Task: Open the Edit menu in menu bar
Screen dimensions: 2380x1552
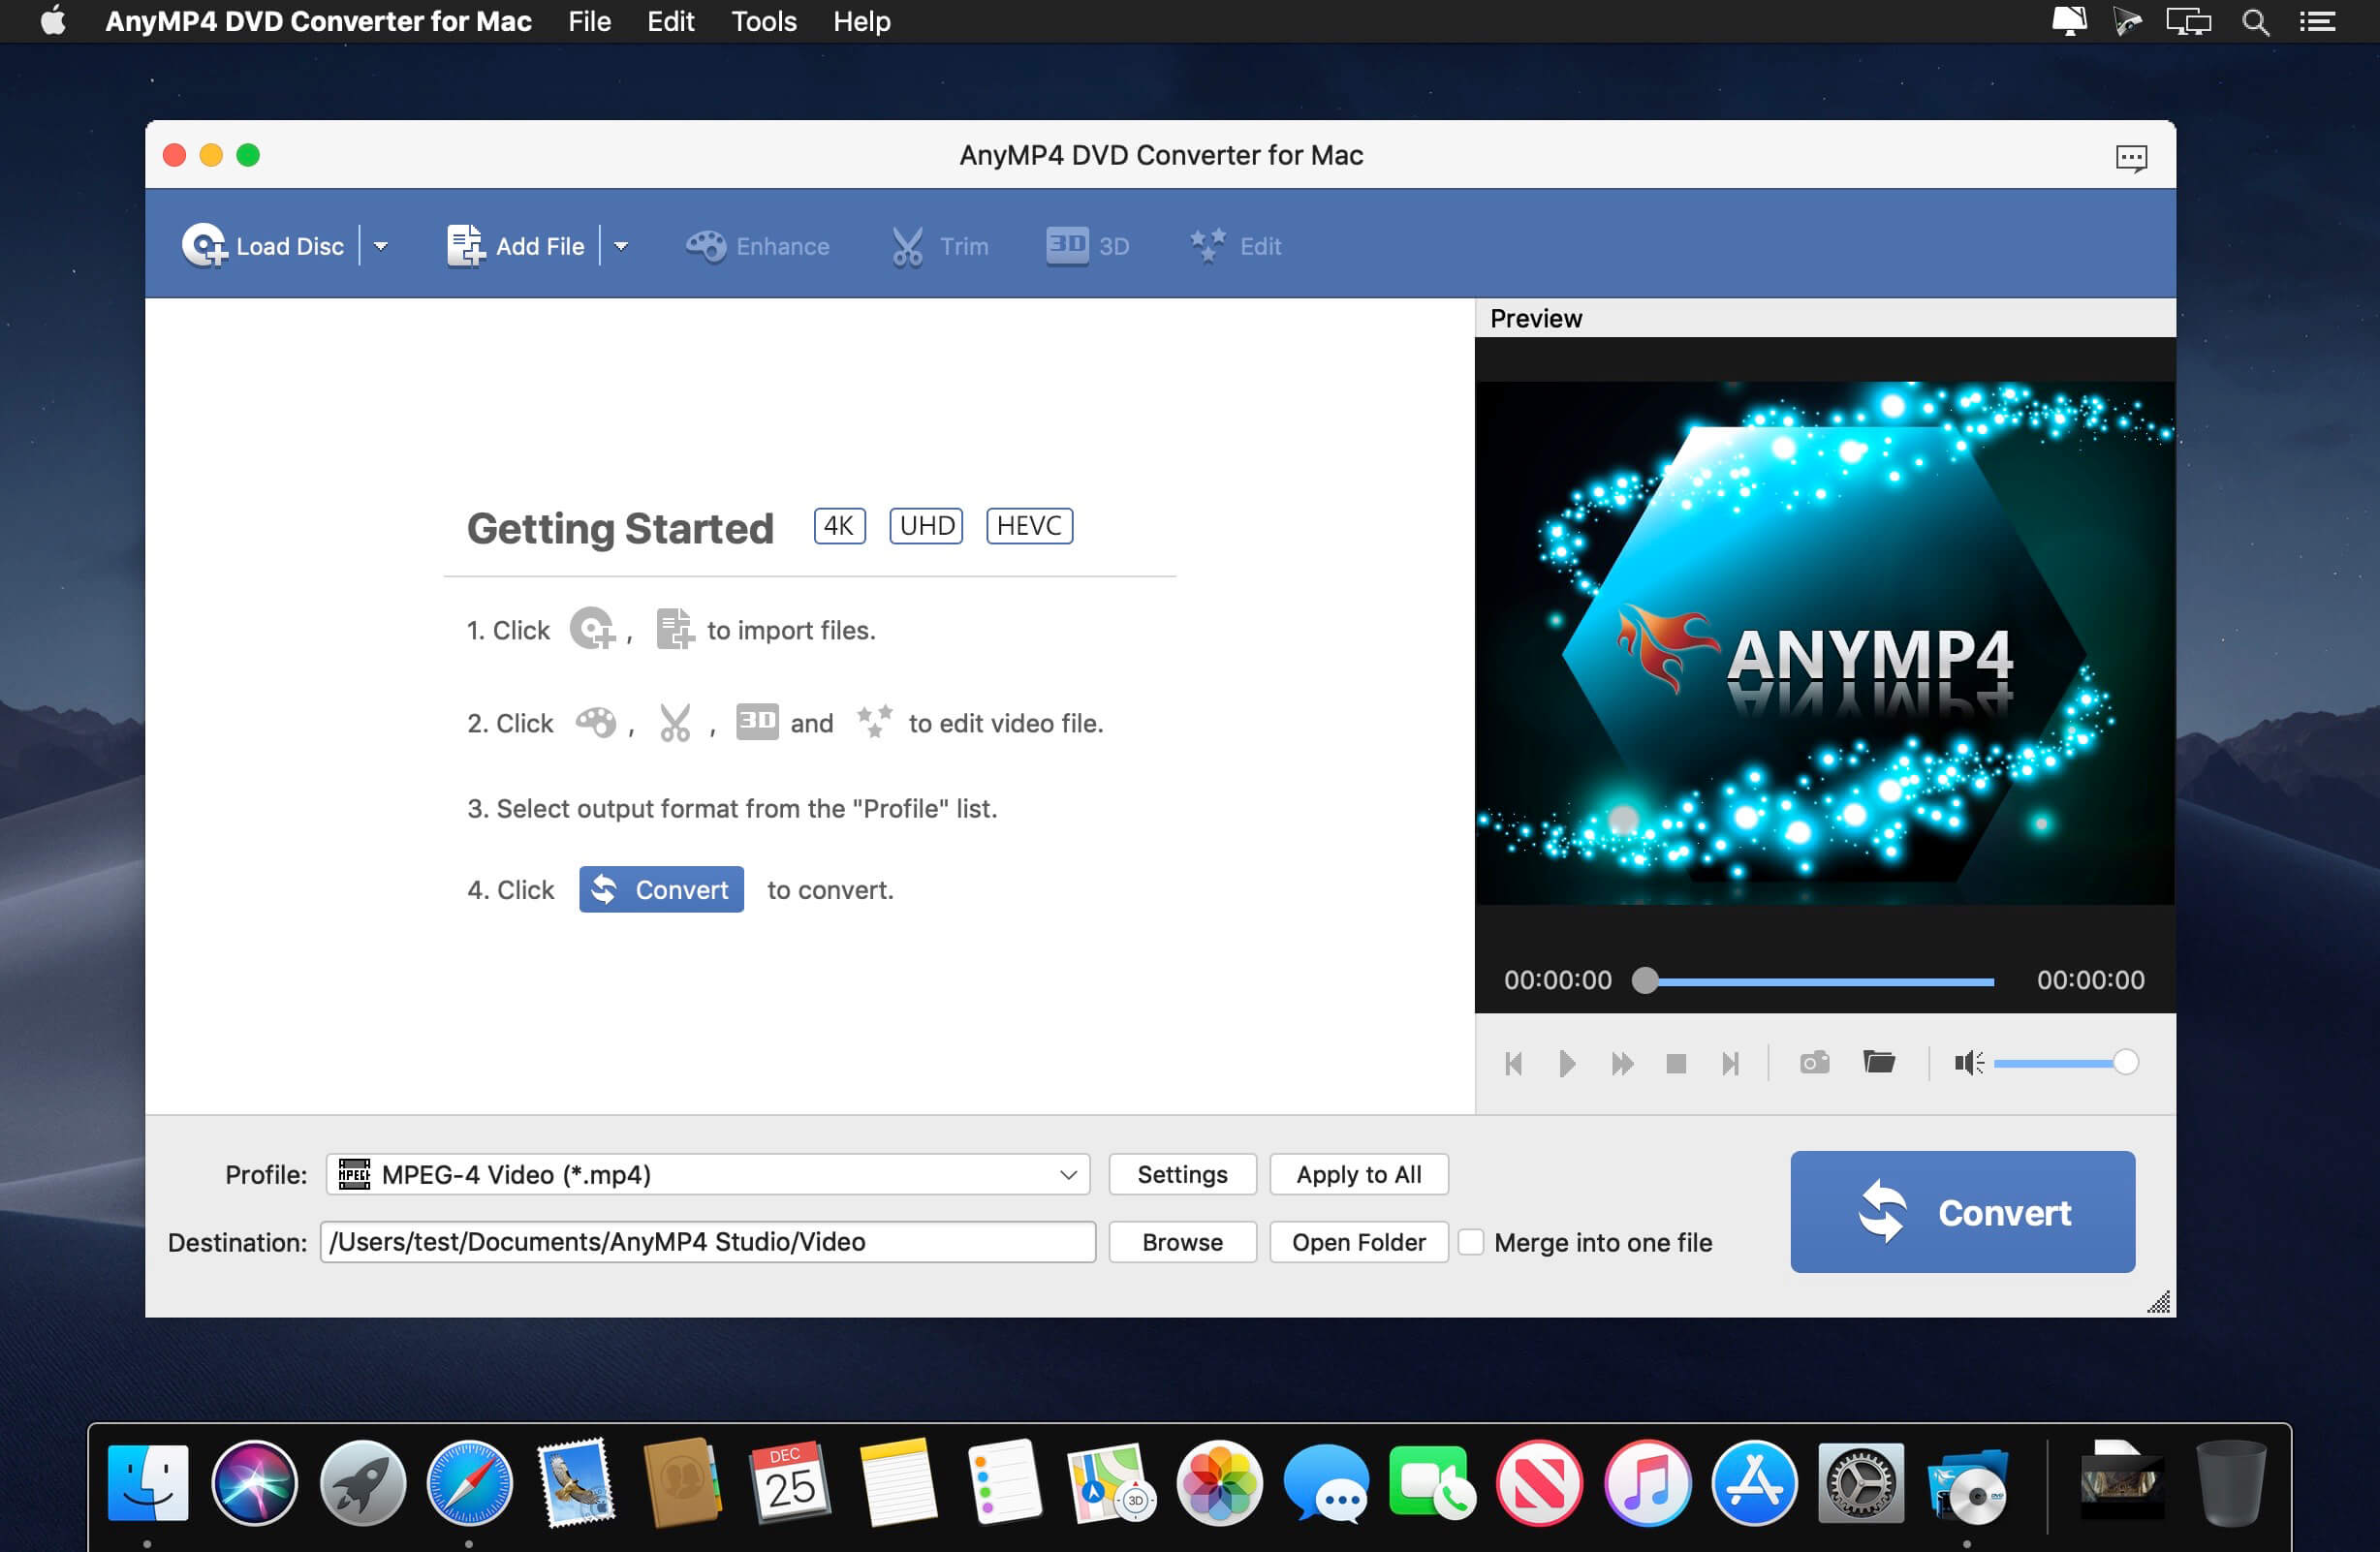Action: tap(669, 21)
